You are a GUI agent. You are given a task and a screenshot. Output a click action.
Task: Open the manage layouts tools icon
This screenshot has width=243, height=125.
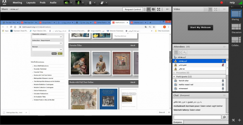[x=234, y=120]
